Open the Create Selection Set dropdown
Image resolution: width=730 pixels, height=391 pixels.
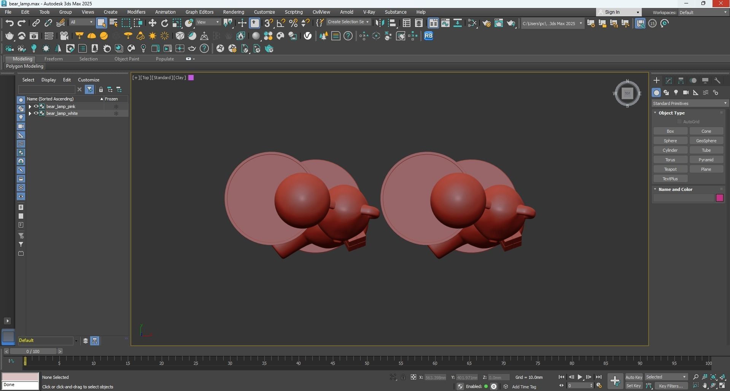348,22
